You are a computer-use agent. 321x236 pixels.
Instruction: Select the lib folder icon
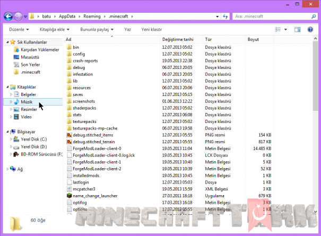69,81
